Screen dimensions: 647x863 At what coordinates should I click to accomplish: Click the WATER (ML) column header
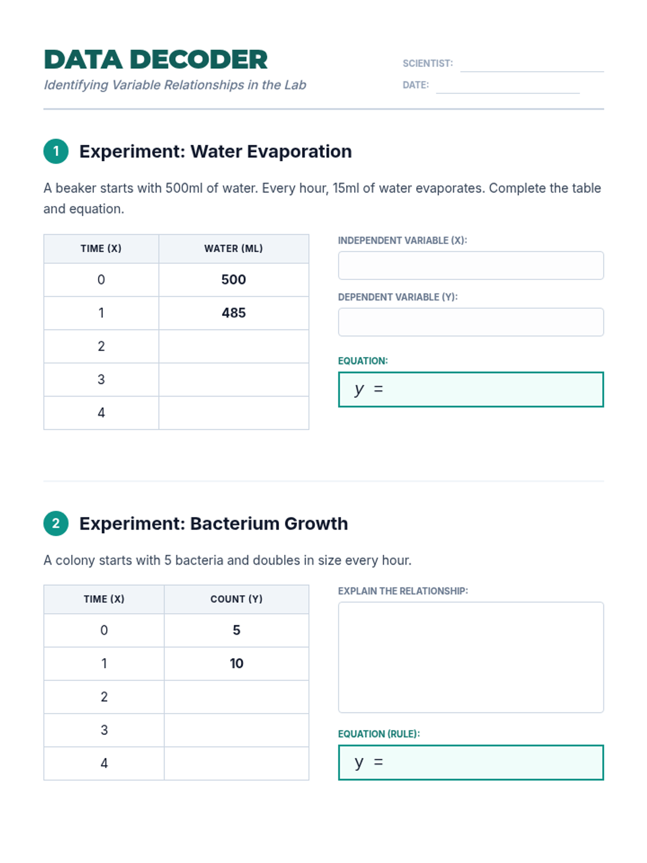click(x=233, y=249)
